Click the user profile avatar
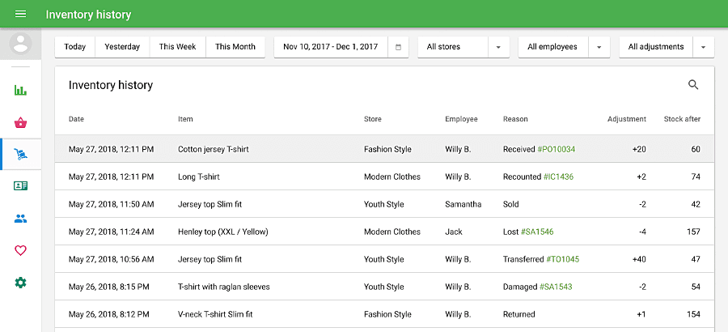728x332 pixels. pos(21,44)
